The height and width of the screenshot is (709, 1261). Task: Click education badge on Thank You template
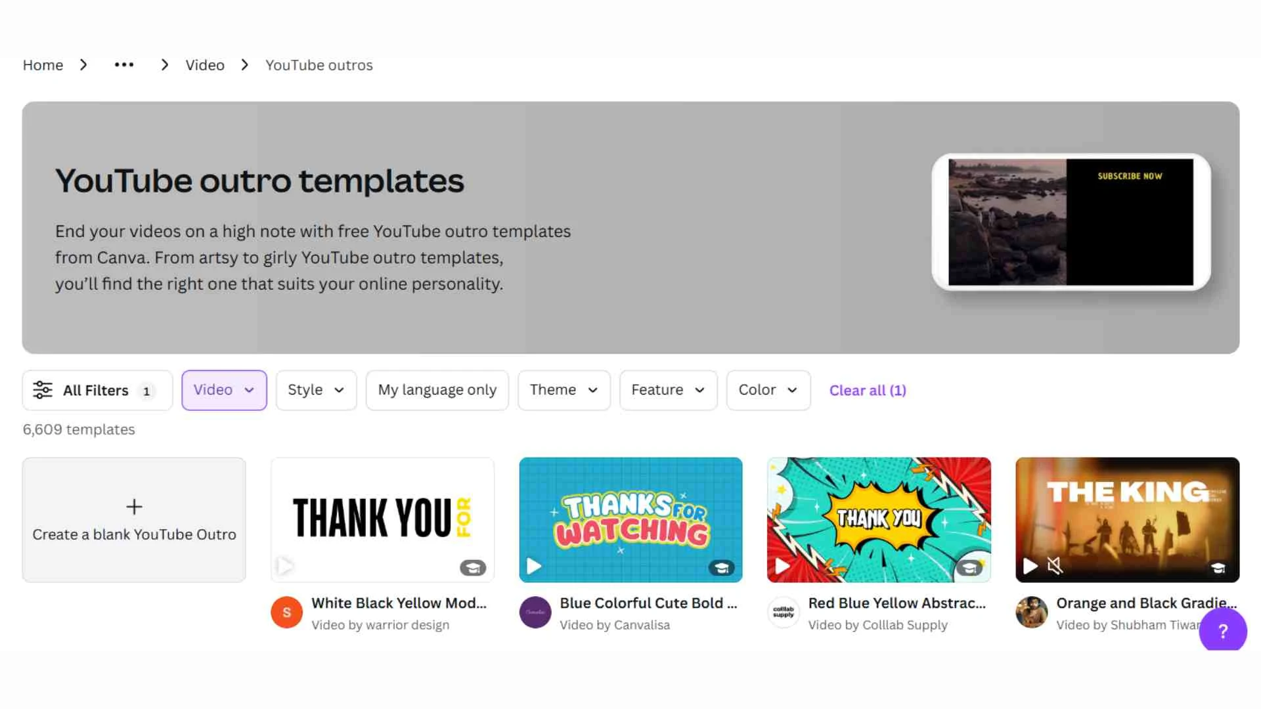point(473,567)
